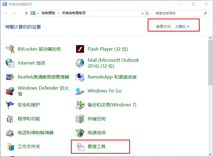Open the 安全和维护 link
The height and width of the screenshot is (157, 213).
click(x=29, y=105)
